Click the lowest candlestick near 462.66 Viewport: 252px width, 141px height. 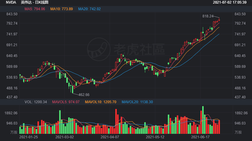click(x=73, y=89)
